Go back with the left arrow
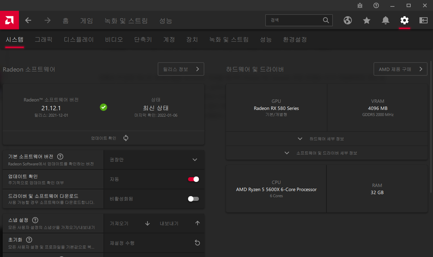433x257 pixels. (28, 20)
